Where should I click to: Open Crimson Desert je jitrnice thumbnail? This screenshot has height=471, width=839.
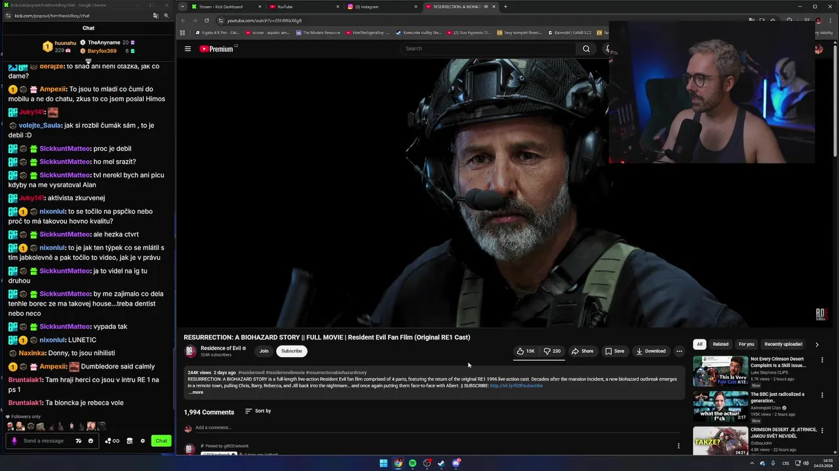click(720, 442)
